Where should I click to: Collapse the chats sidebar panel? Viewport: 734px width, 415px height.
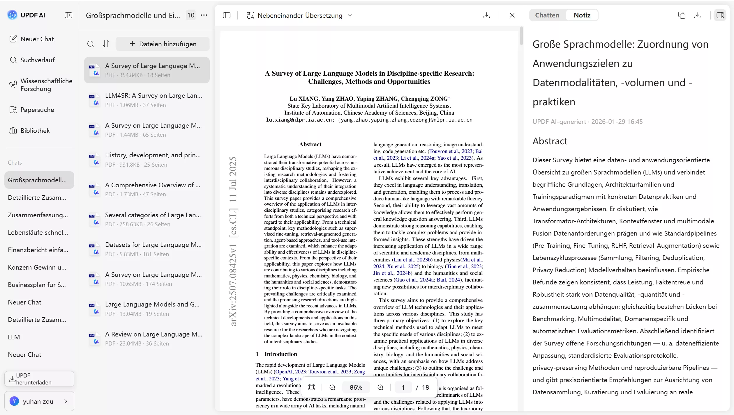[x=69, y=15]
